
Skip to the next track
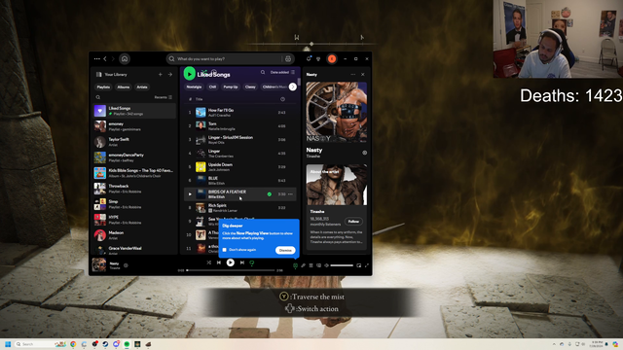click(x=242, y=262)
